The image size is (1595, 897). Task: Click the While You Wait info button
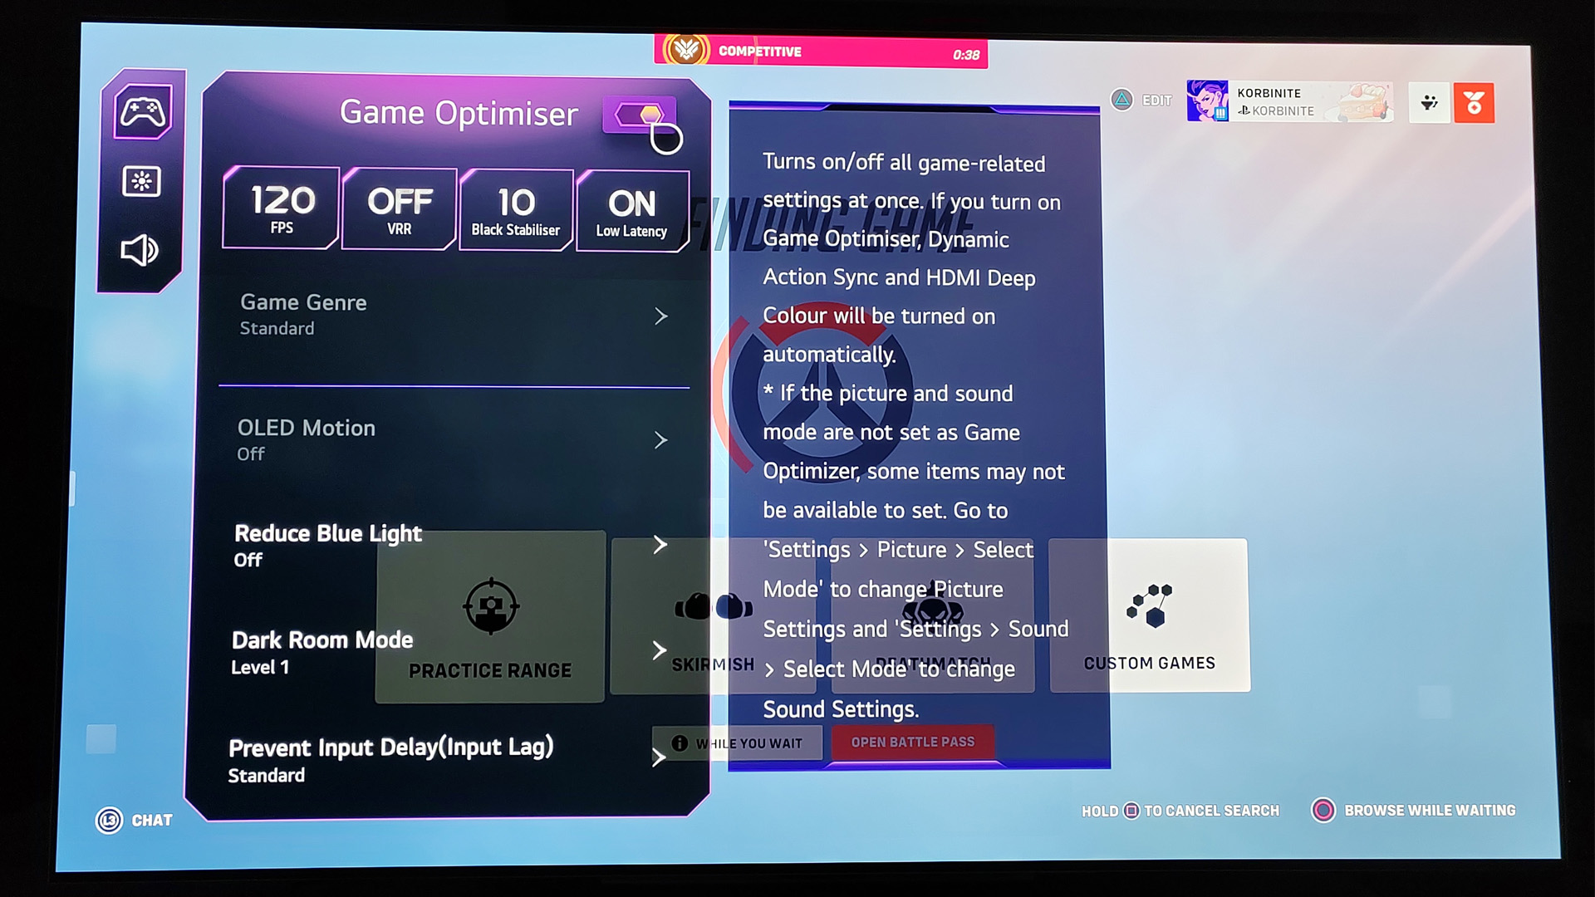pyautogui.click(x=680, y=743)
